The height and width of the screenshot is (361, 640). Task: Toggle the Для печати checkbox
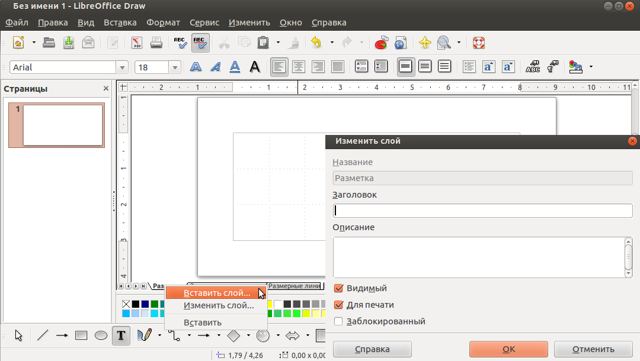[x=339, y=305]
